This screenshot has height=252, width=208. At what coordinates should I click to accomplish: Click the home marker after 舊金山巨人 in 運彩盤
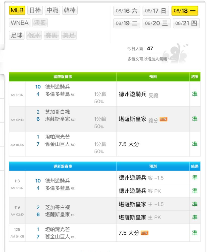73,237
